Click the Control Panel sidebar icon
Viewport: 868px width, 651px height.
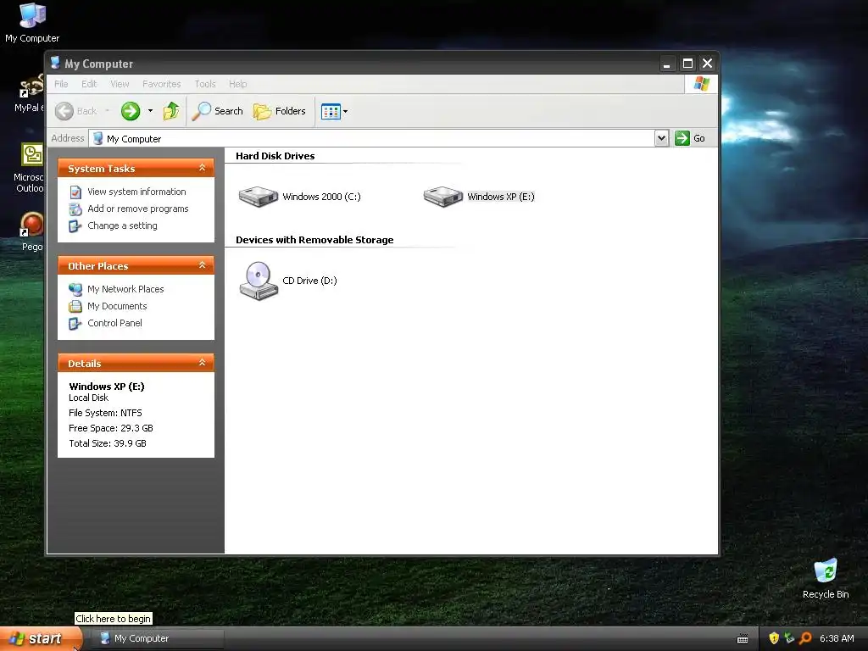click(75, 323)
